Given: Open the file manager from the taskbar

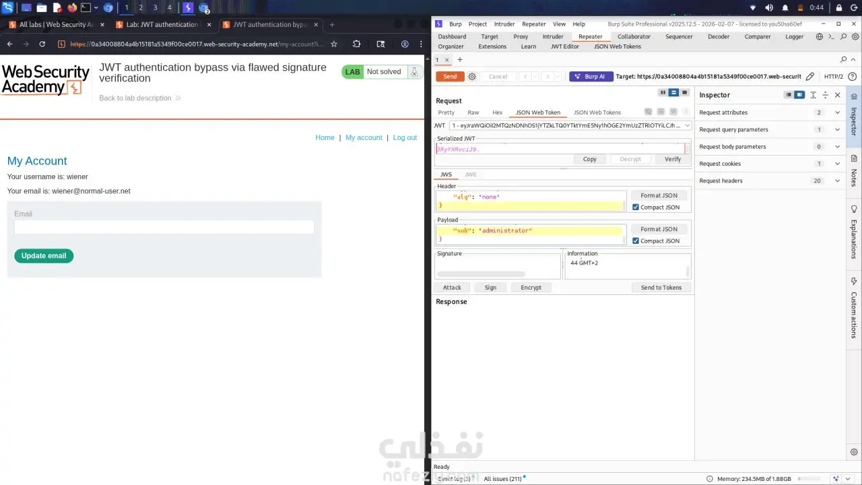Looking at the screenshot, I should pyautogui.click(x=41, y=7).
